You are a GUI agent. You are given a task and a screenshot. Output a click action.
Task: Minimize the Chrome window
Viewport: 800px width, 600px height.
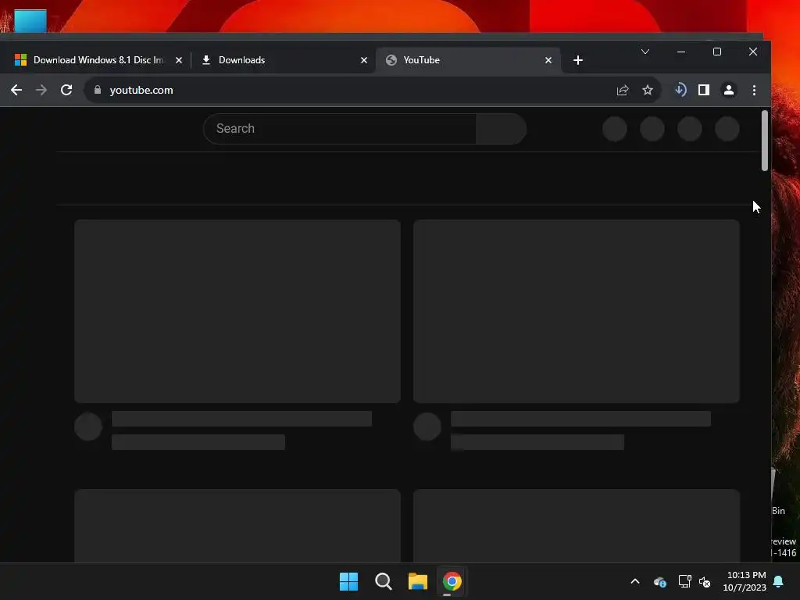(680, 52)
